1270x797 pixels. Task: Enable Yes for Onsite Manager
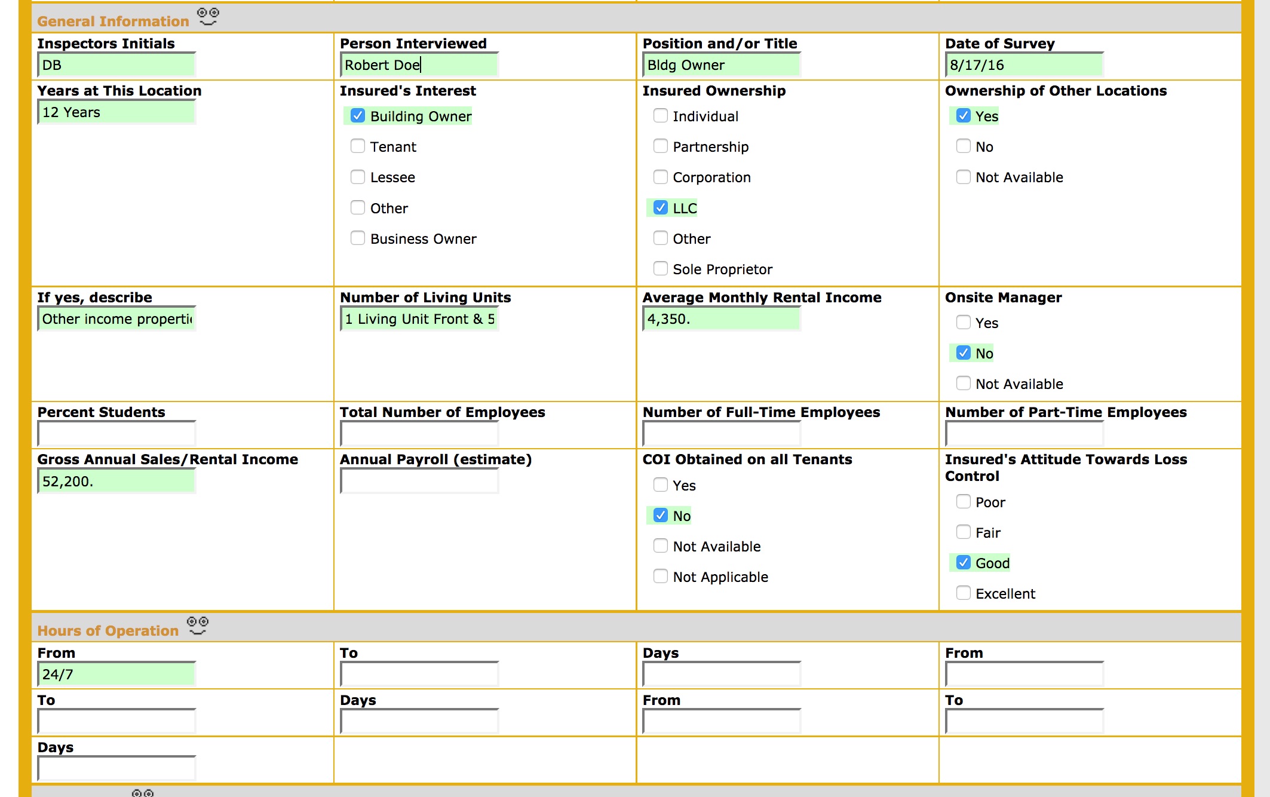click(x=963, y=323)
